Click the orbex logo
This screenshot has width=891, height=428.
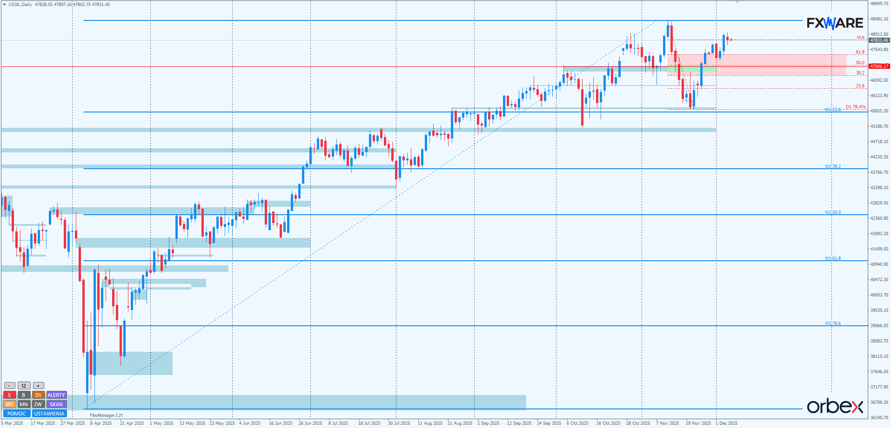(x=835, y=406)
